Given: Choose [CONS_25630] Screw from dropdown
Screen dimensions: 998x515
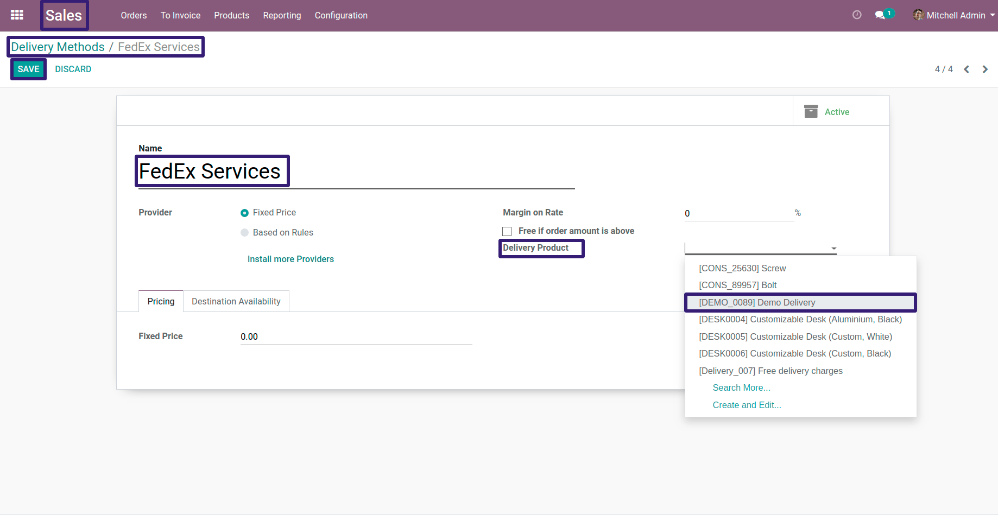Looking at the screenshot, I should tap(801, 268).
